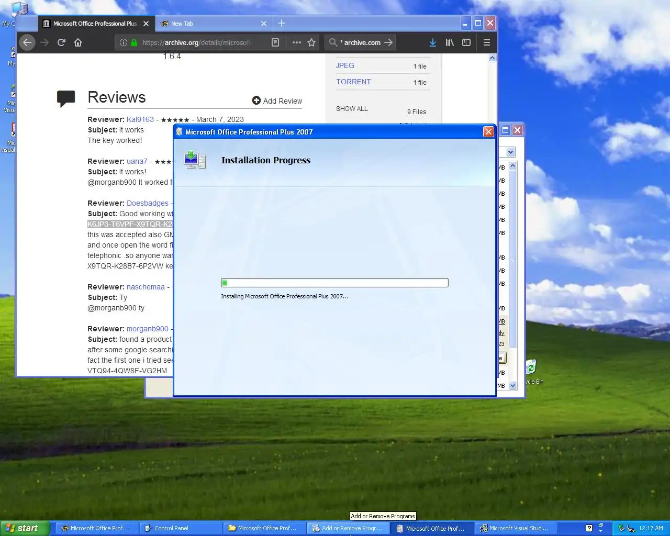Image resolution: width=670 pixels, height=536 pixels.
Task: Switch to Microsoft Office folder taskbar button
Action: [264, 528]
